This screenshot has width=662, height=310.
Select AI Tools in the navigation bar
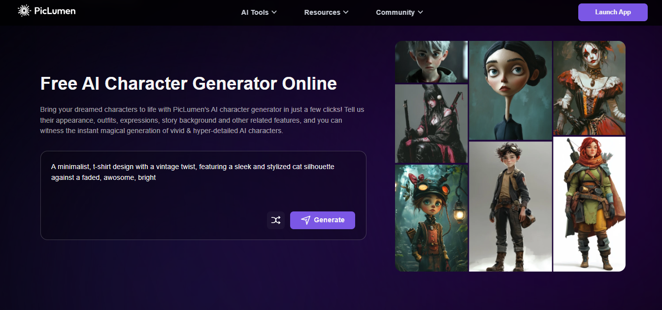254,12
